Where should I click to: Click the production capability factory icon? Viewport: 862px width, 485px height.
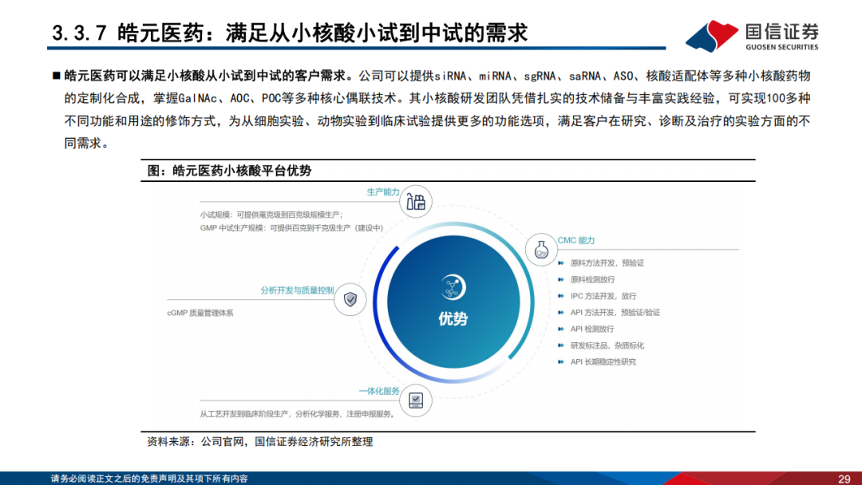click(416, 202)
